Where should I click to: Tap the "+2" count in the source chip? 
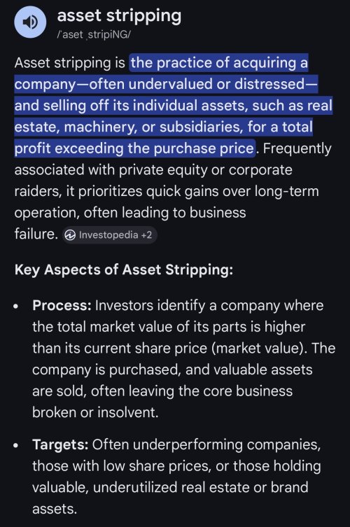pos(146,234)
